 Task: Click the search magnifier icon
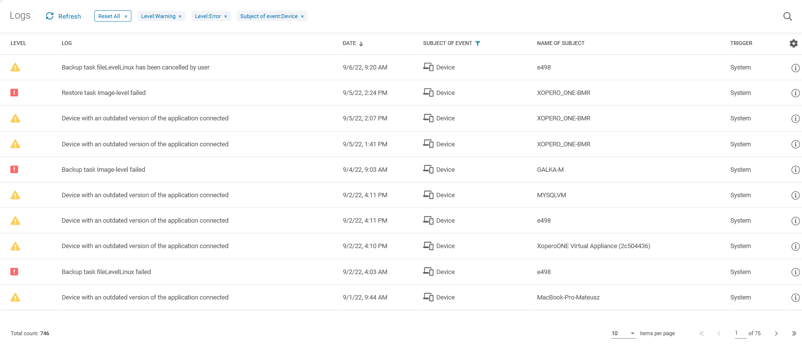tap(787, 16)
